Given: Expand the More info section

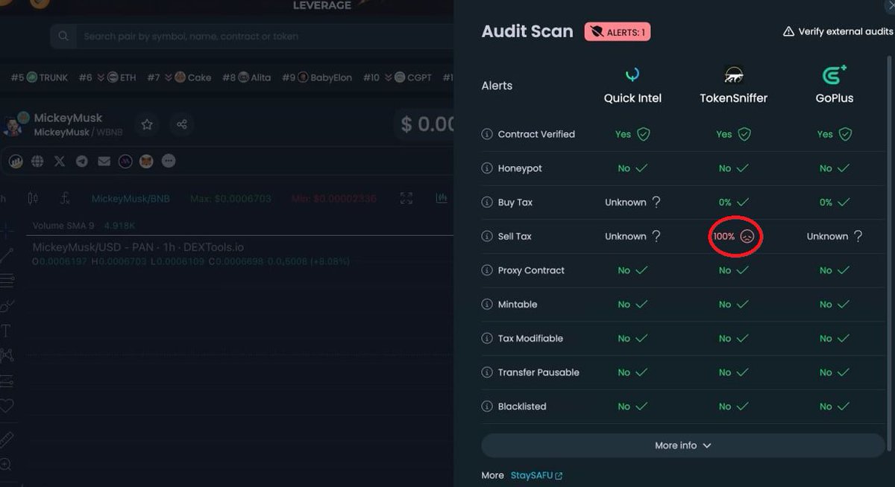Looking at the screenshot, I should 681,445.
